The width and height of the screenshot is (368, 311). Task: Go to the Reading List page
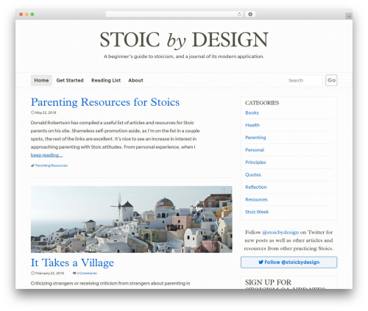106,80
